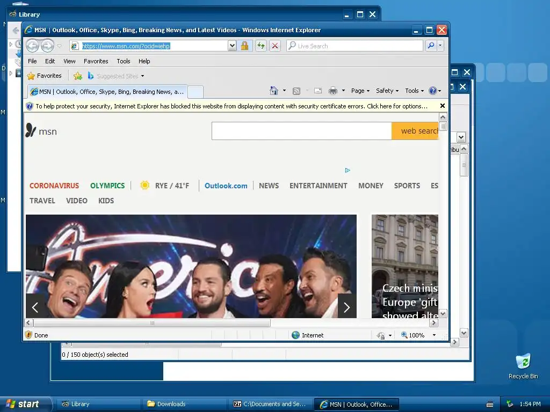Open the SPORTS section link
Screen dimensions: 550x412
(x=407, y=186)
